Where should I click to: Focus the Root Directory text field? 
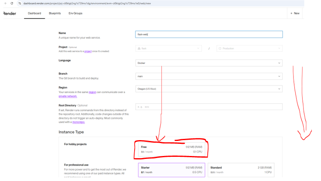(x=209, y=107)
